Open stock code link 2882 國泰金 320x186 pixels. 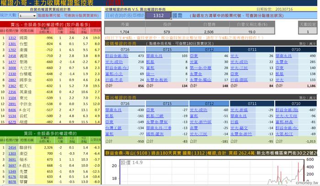[12, 80]
